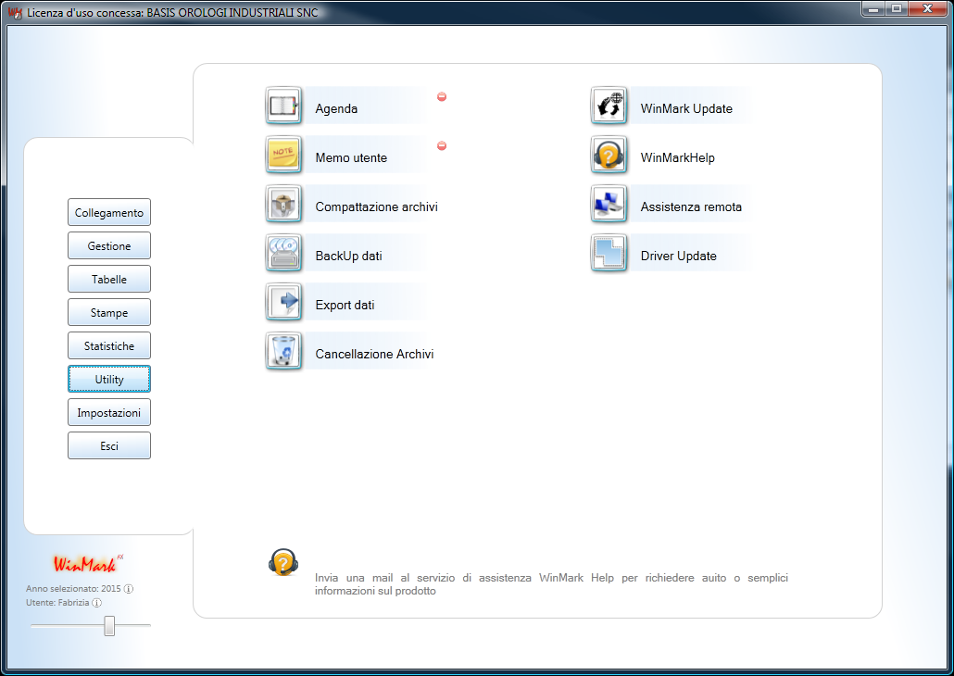Image resolution: width=954 pixels, height=676 pixels.
Task: Select the Export dati arrow icon
Action: click(x=283, y=303)
